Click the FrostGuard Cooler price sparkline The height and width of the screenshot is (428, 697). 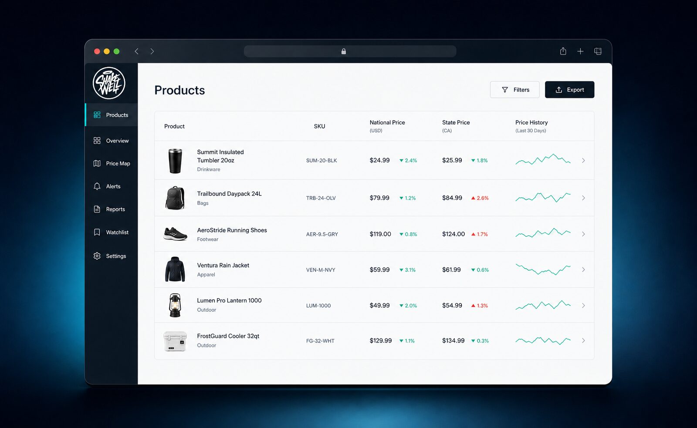[543, 340]
